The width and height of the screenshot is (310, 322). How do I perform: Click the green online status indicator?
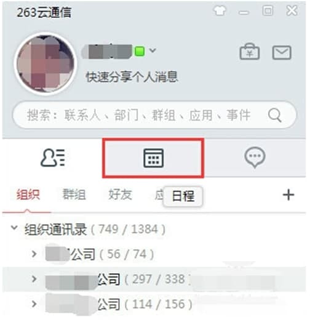click(x=141, y=52)
